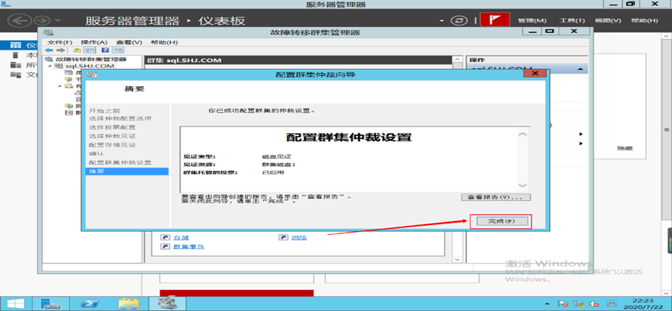672x311 pixels.
Task: Click the 完成(F) finish button
Action: (x=501, y=221)
